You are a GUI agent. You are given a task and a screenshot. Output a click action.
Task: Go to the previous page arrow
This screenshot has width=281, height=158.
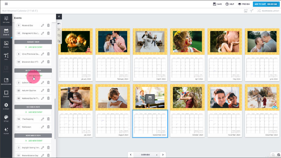[x=131, y=155]
